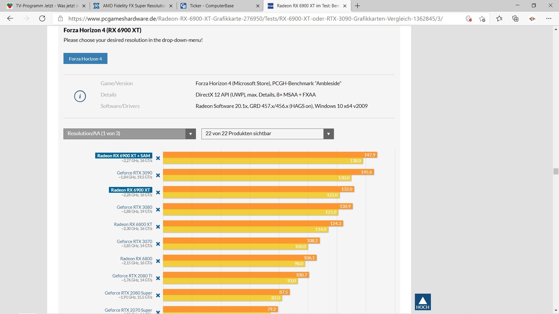This screenshot has width=559, height=314.
Task: Reload the page with refresh icon
Action: (42, 19)
